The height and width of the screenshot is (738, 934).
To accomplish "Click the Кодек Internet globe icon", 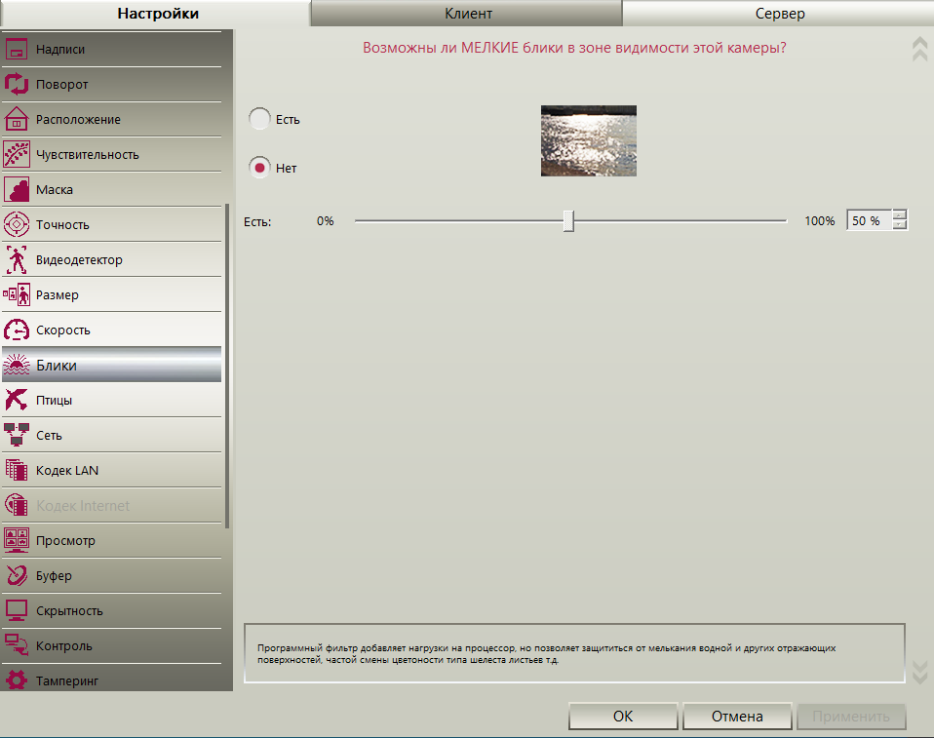I will coord(16,506).
